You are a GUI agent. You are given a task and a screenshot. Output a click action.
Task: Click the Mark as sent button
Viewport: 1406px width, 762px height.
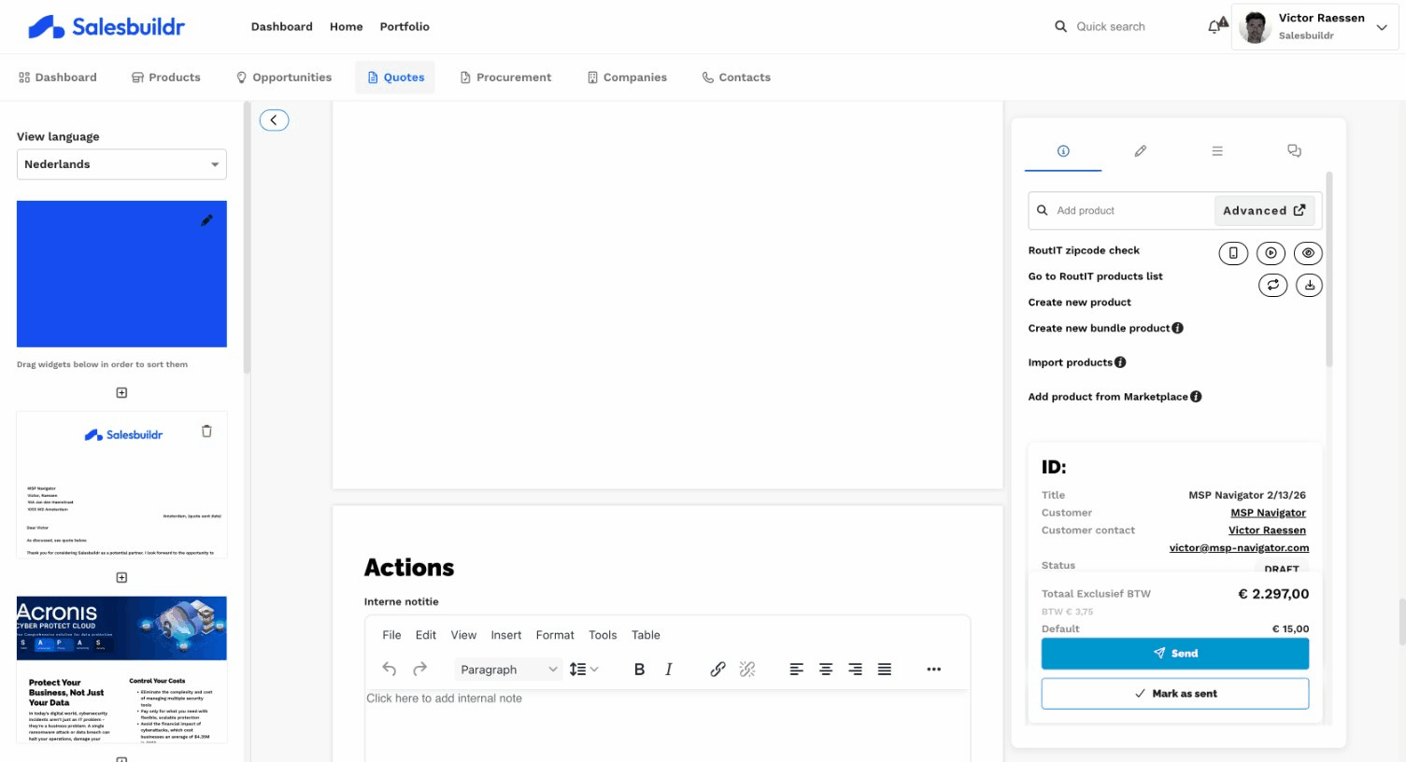point(1175,694)
